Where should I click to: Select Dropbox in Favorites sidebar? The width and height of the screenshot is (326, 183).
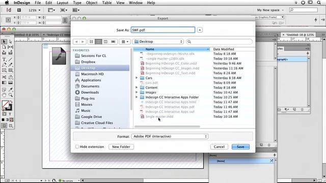pos(88,62)
